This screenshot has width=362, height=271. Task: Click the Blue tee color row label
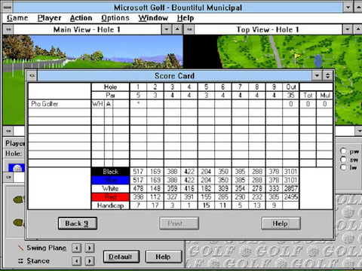(x=110, y=180)
